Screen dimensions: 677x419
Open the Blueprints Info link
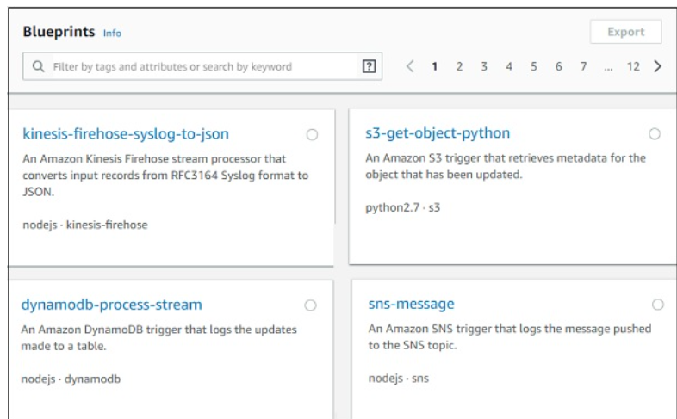point(112,34)
